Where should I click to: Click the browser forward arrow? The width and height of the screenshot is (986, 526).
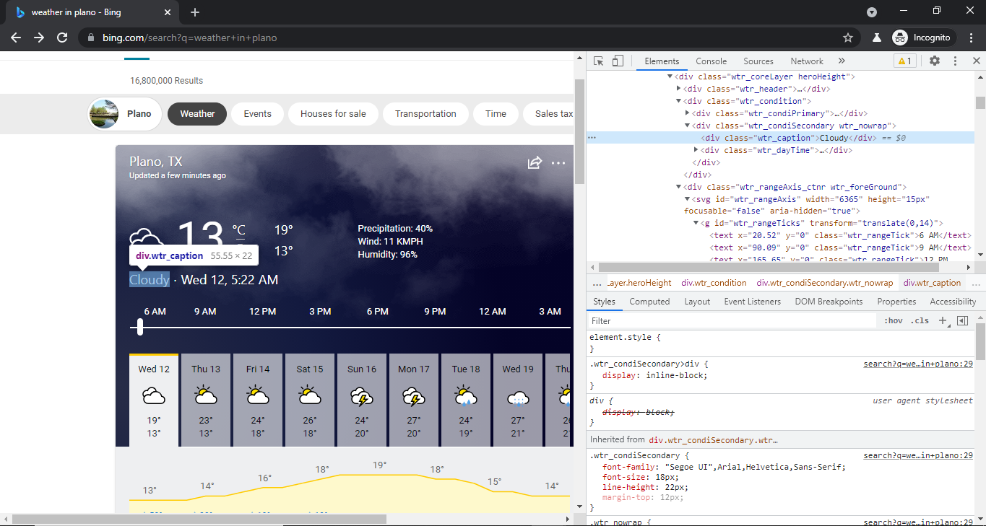(39, 38)
